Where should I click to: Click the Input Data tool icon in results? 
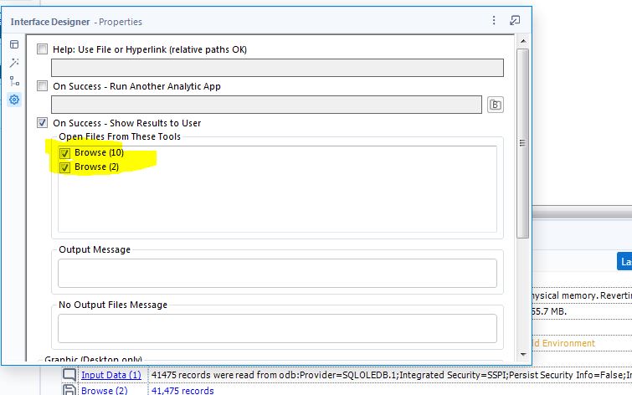point(70,375)
